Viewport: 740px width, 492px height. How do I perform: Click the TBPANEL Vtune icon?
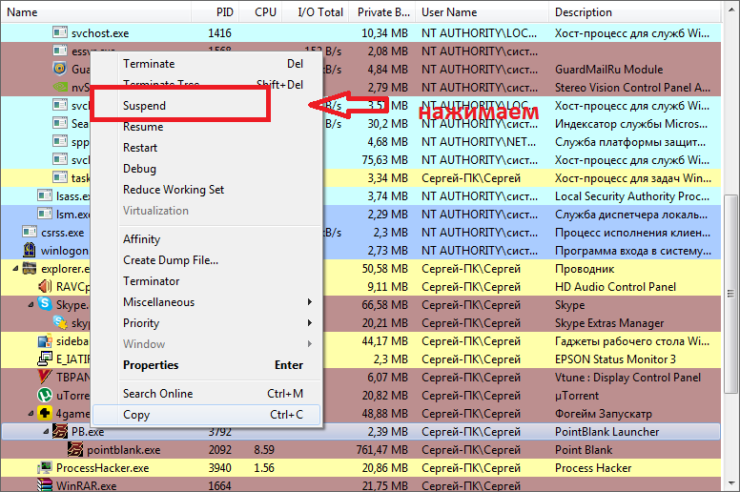click(x=45, y=377)
